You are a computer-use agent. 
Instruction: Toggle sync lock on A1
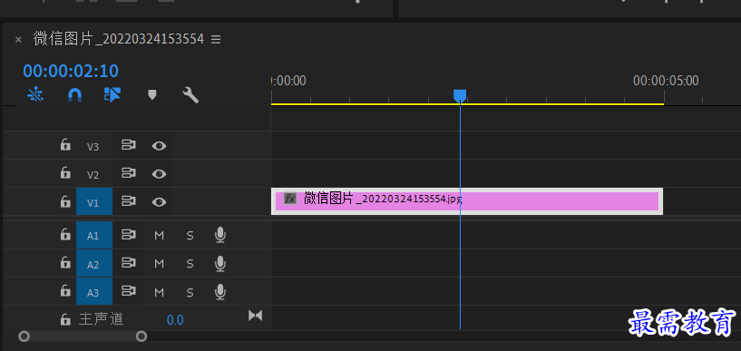128,235
